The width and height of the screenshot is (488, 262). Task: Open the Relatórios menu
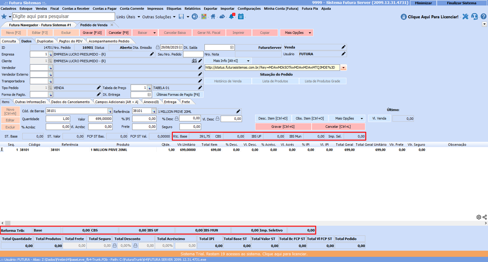192,8
